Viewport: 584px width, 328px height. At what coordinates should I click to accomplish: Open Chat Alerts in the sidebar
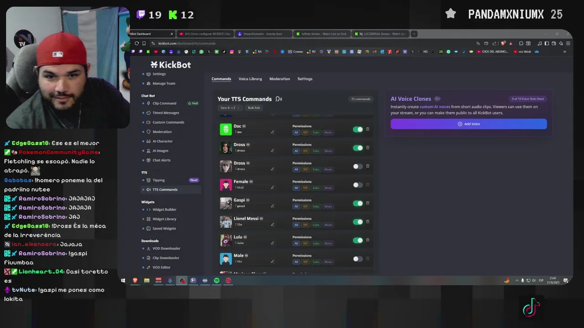tap(162, 160)
